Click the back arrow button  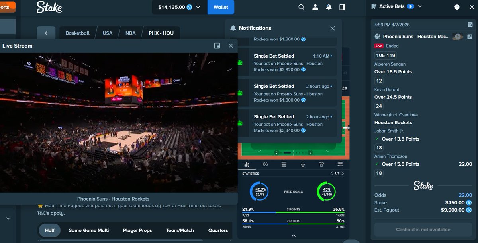point(46,33)
